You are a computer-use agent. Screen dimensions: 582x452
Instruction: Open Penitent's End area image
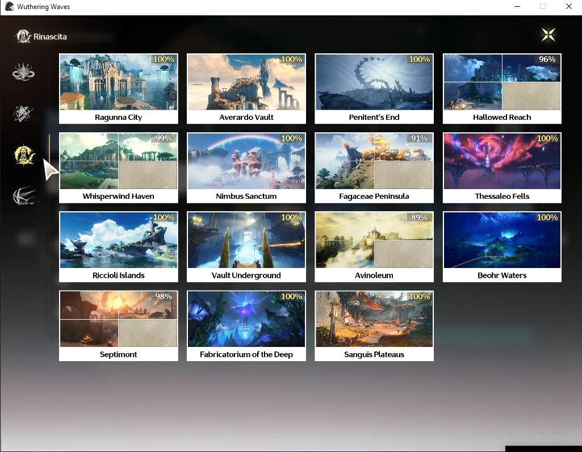pyautogui.click(x=374, y=82)
